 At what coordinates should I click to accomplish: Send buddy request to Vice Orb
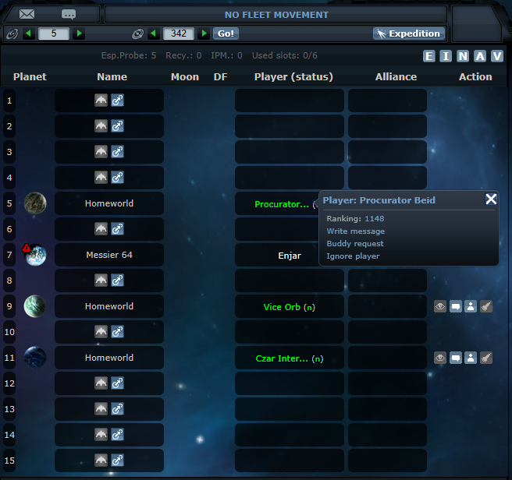pyautogui.click(x=471, y=306)
